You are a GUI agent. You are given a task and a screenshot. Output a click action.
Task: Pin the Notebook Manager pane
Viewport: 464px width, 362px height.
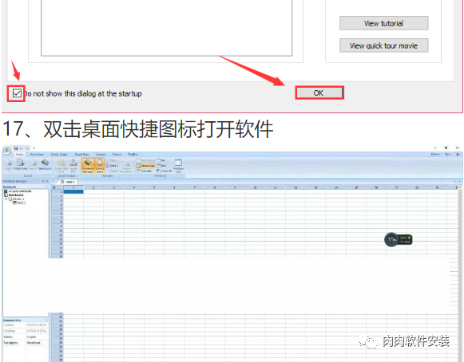point(43,181)
